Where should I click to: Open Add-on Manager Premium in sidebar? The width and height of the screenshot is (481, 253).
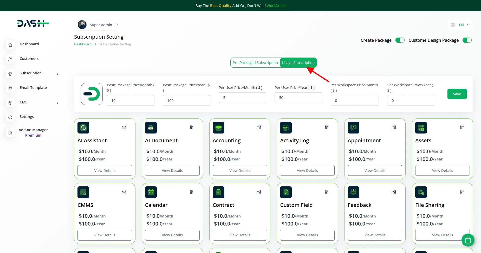click(x=33, y=132)
